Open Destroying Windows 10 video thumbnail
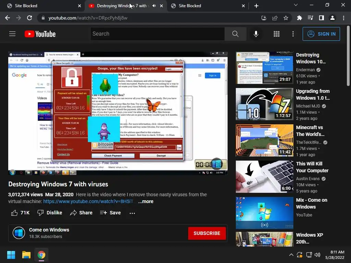The height and width of the screenshot is (263, 351). (x=264, y=68)
